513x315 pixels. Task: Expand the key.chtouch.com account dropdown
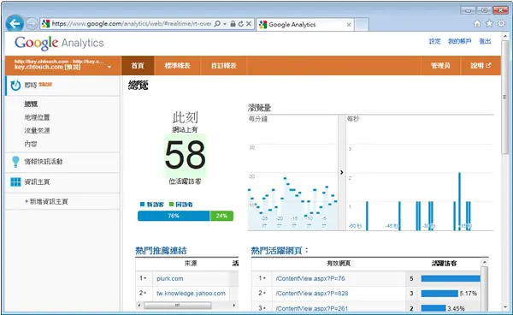[109, 67]
